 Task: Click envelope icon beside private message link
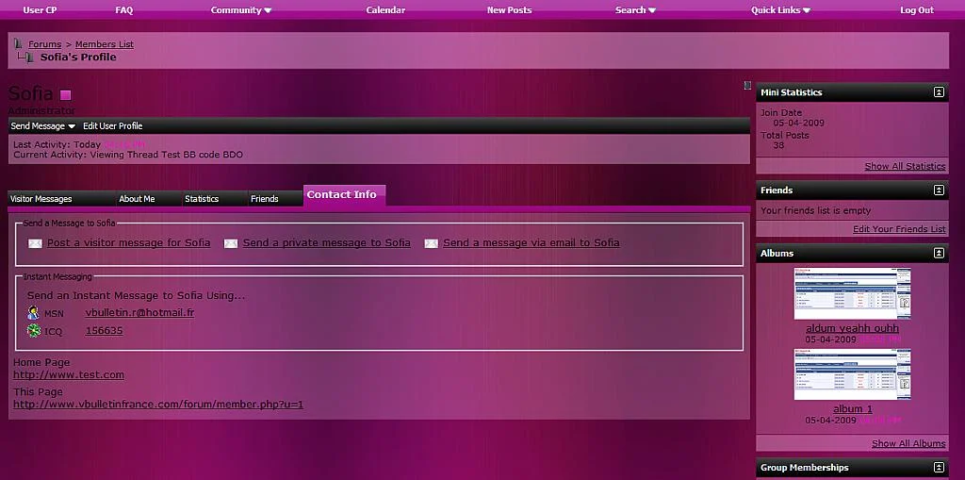click(231, 243)
